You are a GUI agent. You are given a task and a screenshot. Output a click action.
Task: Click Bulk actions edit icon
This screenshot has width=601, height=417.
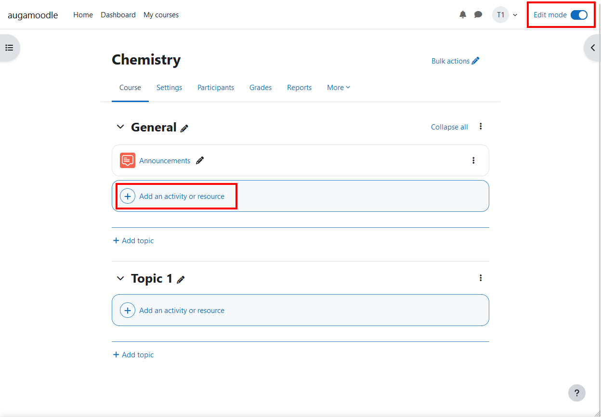pos(476,61)
